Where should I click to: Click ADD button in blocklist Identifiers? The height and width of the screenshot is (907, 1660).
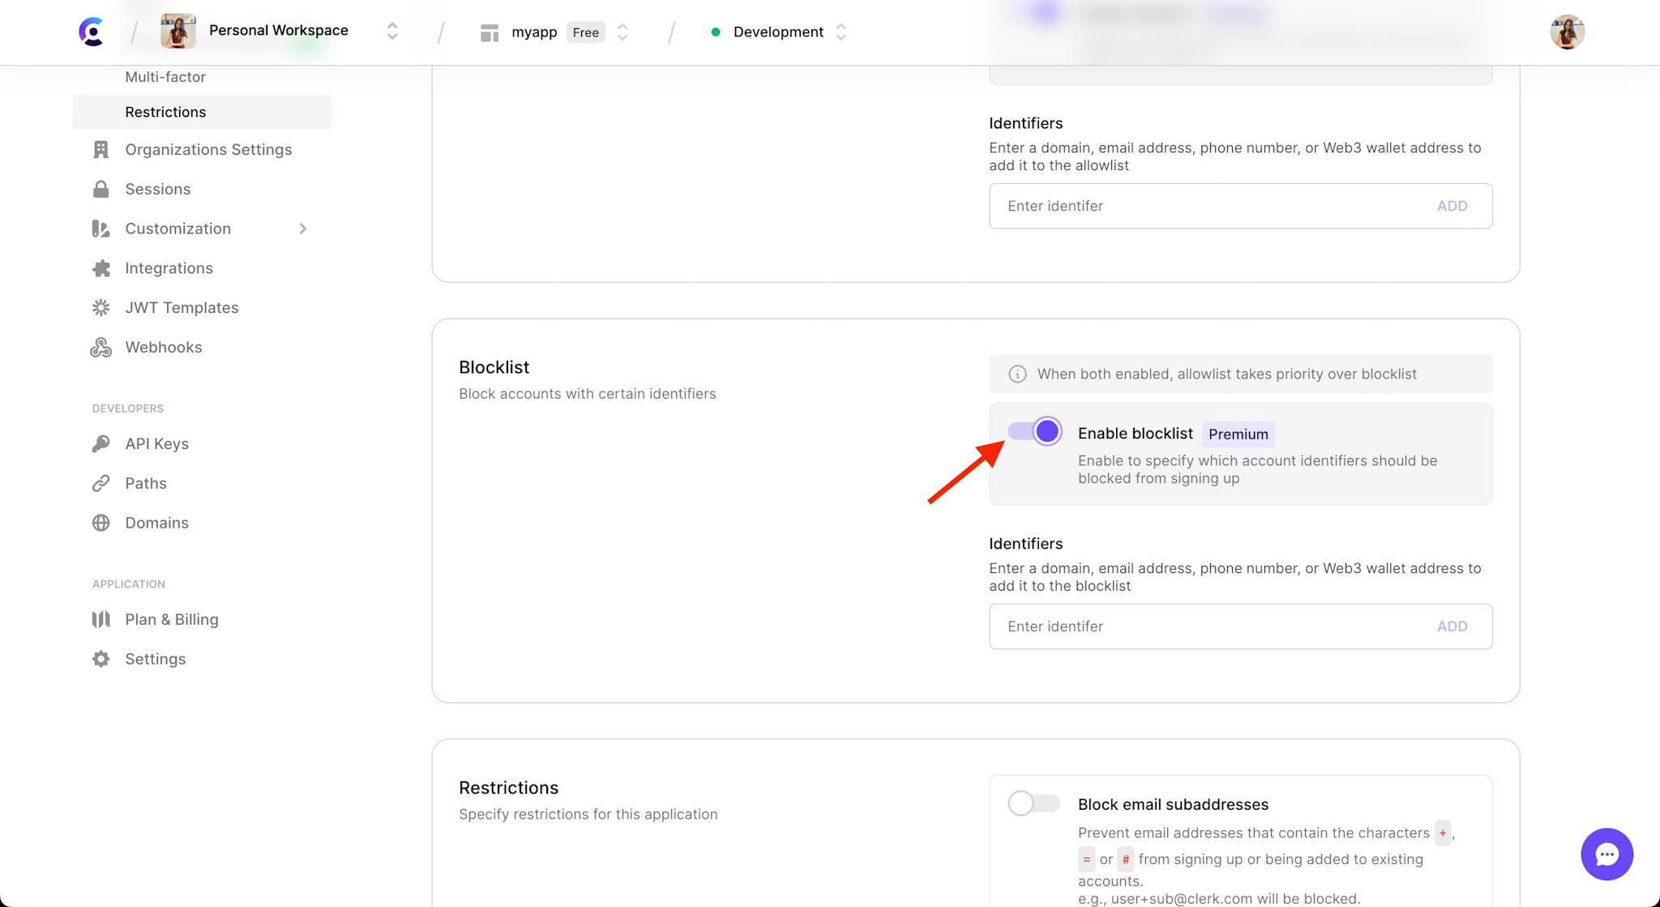(x=1451, y=626)
